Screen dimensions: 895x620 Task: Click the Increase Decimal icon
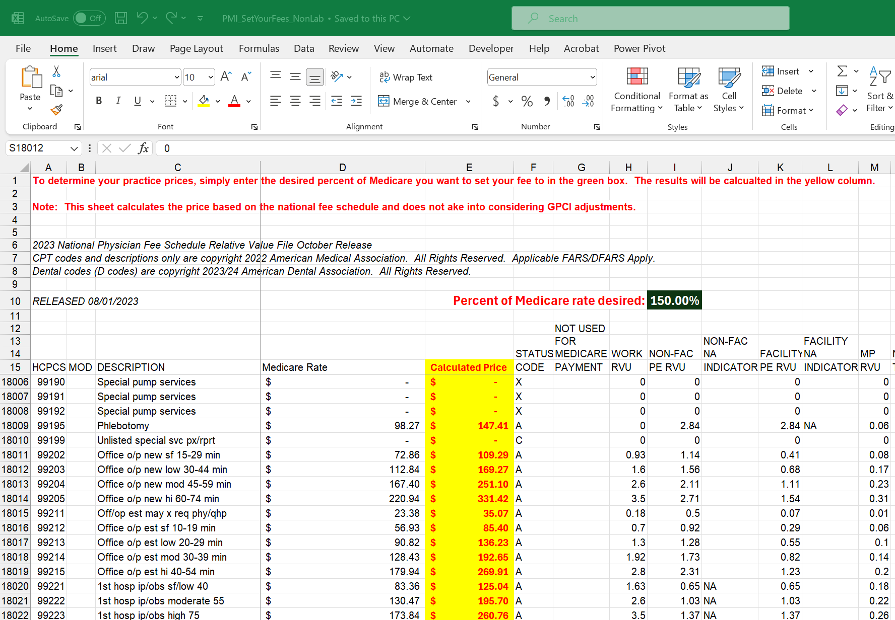pos(568,102)
